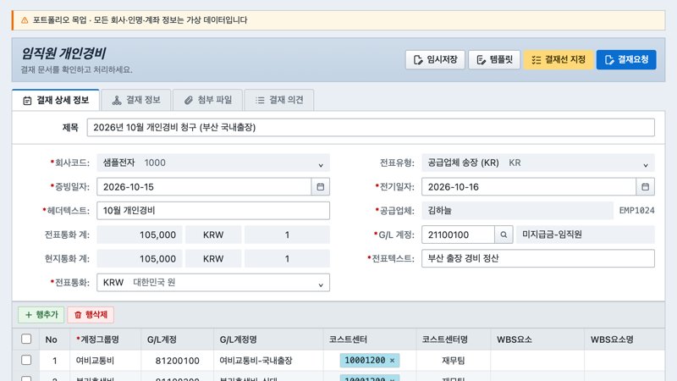This screenshot has height=381, width=677.
Task: Click the 제목 input field
Action: click(x=371, y=128)
